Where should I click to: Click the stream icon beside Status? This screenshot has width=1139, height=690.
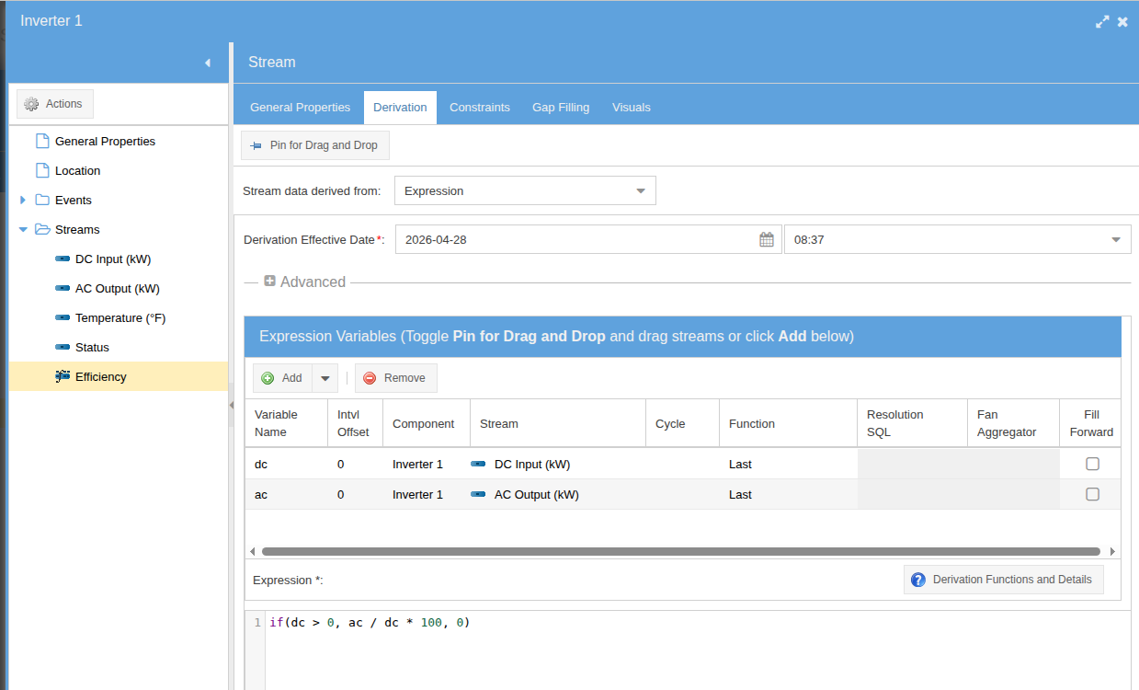tap(63, 347)
